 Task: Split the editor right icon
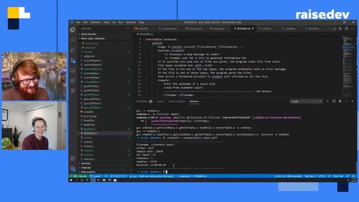(x=347, y=29)
